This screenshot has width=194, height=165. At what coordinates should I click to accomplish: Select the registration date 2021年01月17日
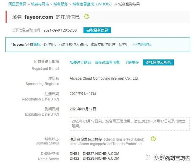[x=83, y=93]
